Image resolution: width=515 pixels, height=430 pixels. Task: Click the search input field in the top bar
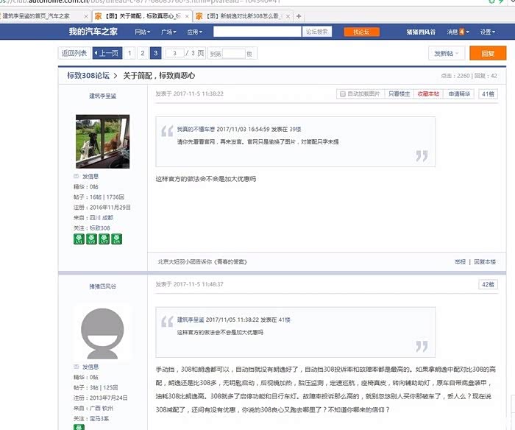click(x=257, y=32)
